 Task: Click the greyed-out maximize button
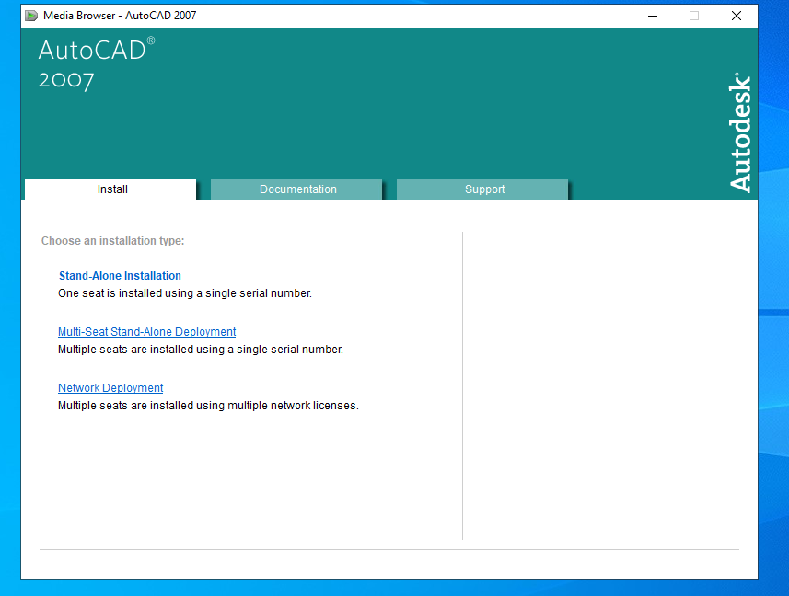694,16
